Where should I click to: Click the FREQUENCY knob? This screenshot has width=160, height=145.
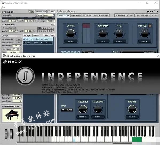pos(83,109)
